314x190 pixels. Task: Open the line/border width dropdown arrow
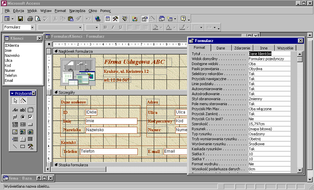point(201,27)
